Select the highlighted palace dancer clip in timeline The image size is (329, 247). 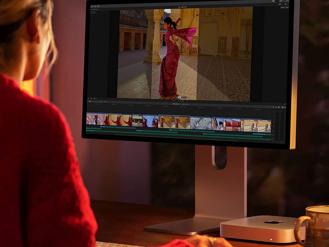click(174, 122)
